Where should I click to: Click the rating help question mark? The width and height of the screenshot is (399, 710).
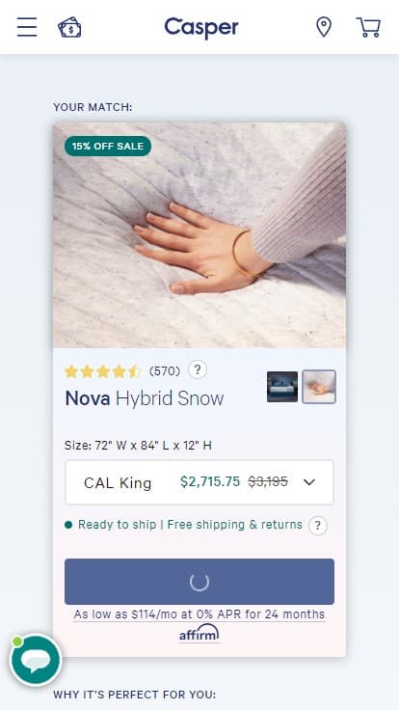point(198,369)
